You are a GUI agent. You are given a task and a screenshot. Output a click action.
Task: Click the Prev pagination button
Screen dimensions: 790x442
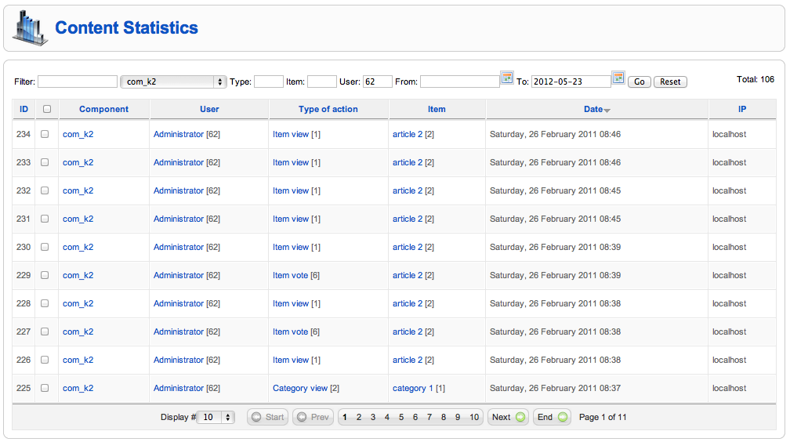(x=313, y=417)
